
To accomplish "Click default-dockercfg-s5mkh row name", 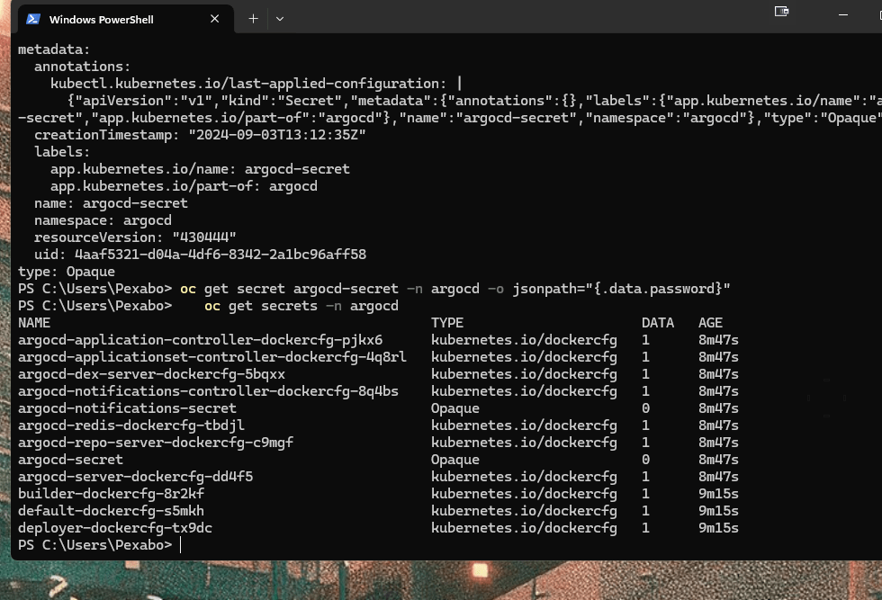I will point(111,511).
